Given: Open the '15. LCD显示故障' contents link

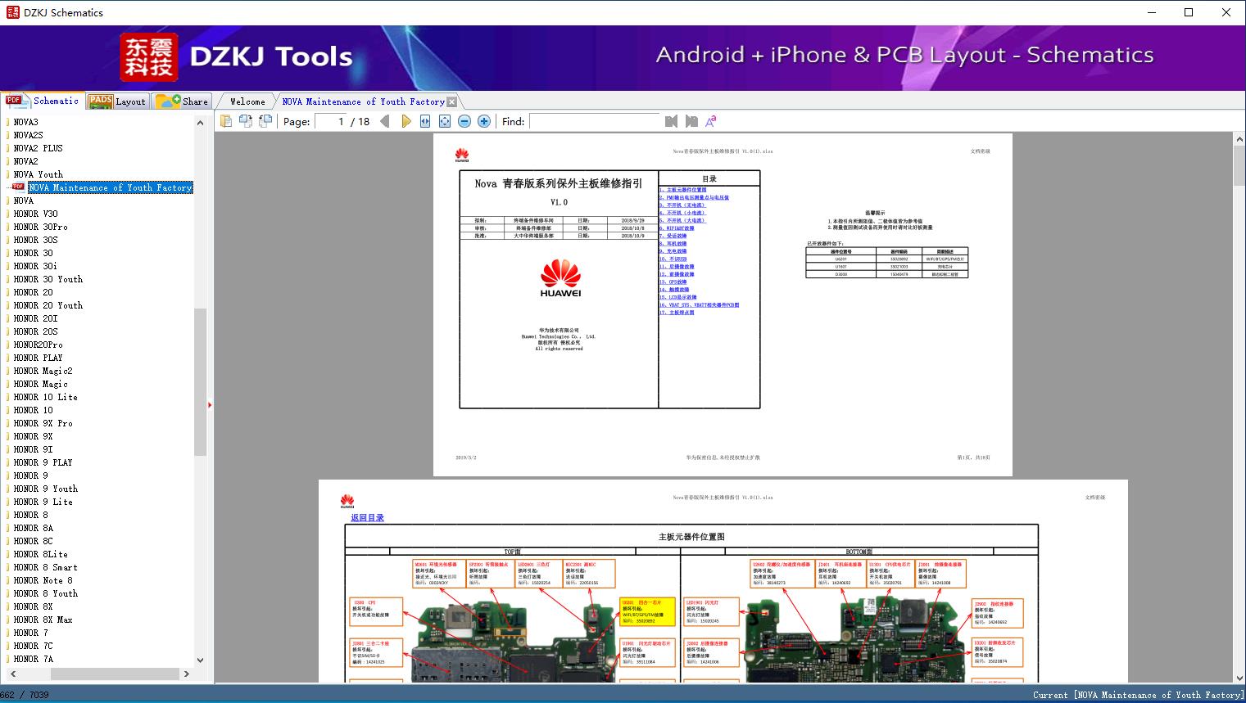Looking at the screenshot, I should (677, 297).
